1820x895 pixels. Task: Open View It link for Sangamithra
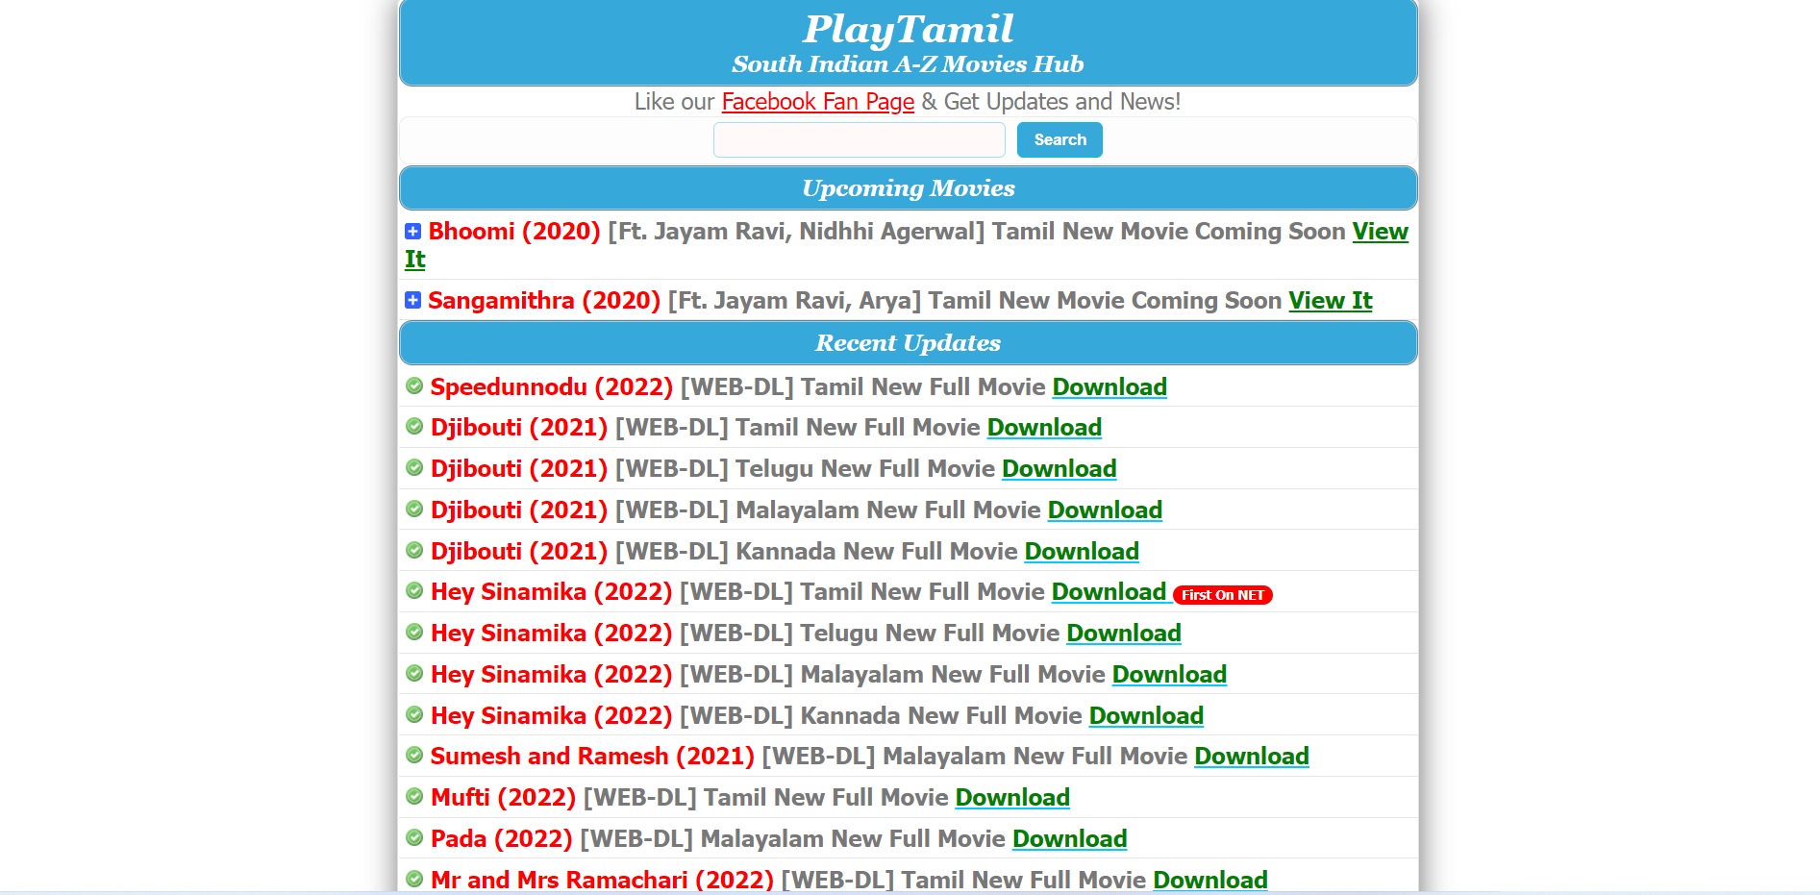1331,301
